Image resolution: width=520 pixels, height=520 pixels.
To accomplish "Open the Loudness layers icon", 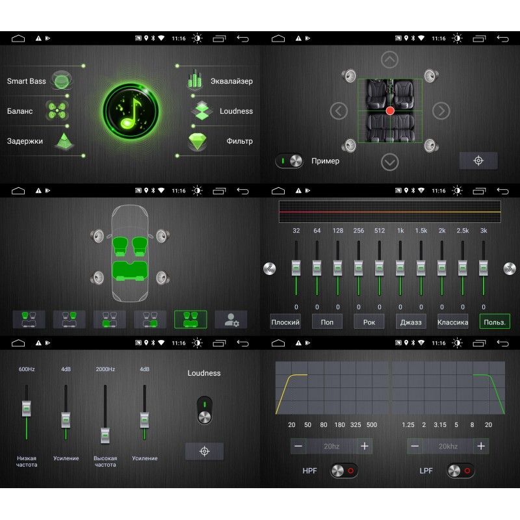I will pos(201,110).
